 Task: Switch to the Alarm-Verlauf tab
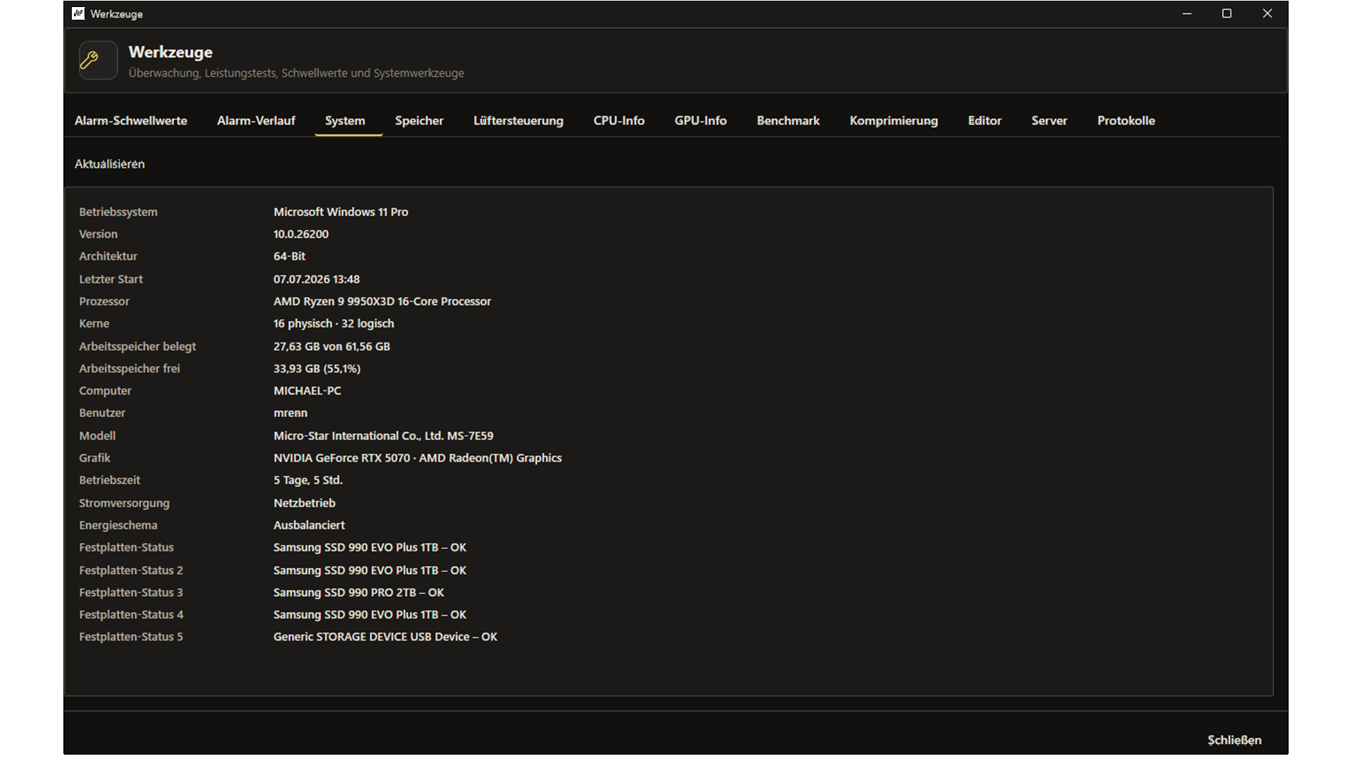(256, 120)
